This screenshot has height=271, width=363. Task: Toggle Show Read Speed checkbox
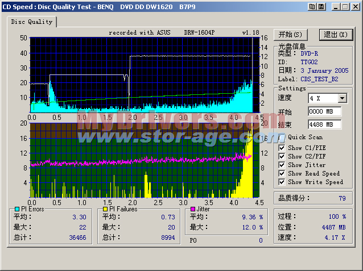(282, 173)
